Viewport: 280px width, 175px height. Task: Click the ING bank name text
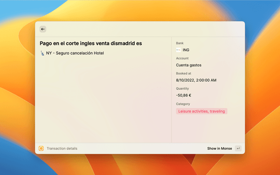pyautogui.click(x=186, y=50)
